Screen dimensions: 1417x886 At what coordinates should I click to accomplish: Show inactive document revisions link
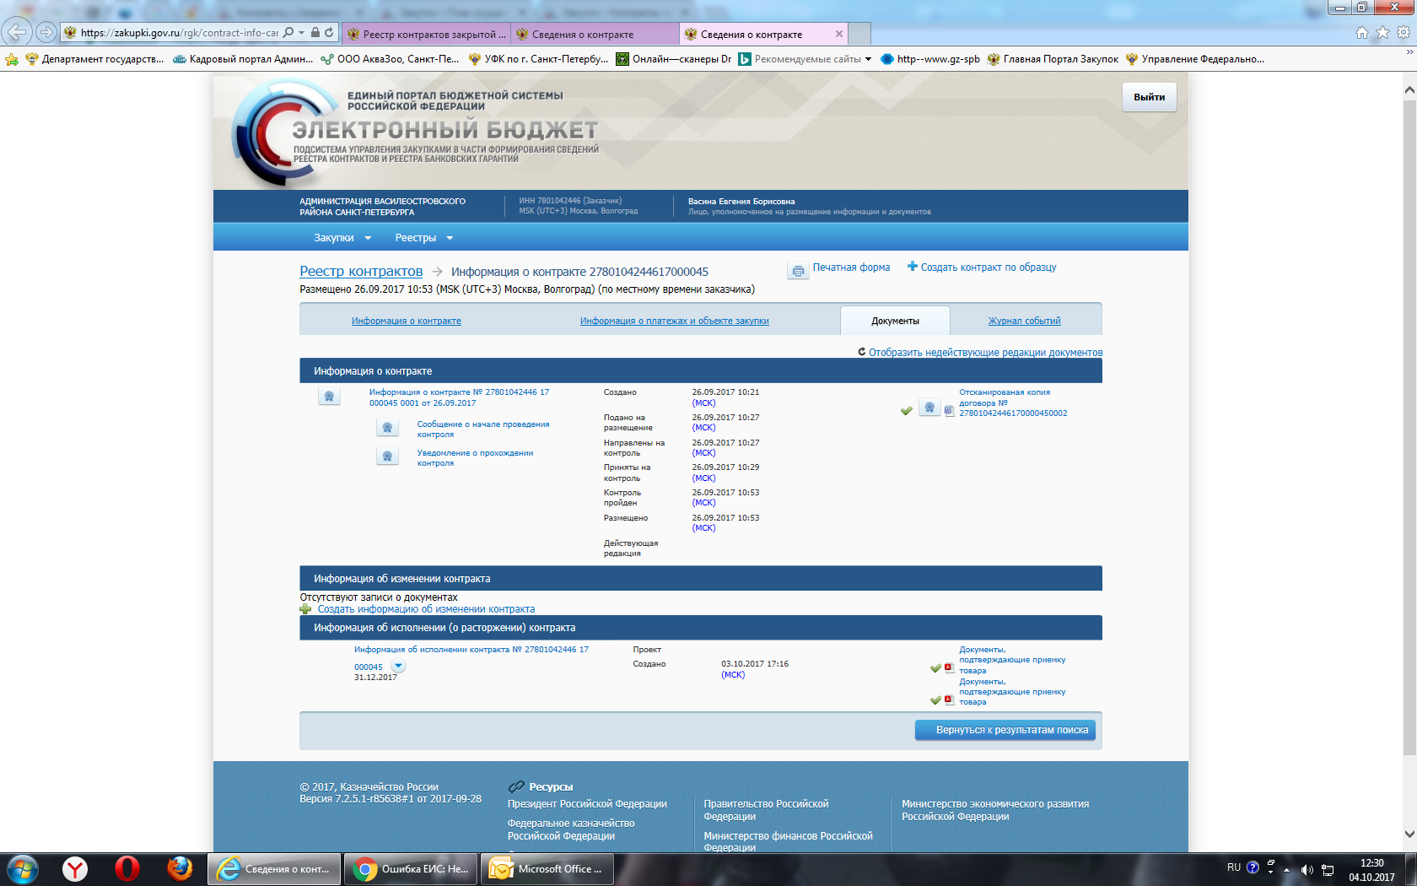pyautogui.click(x=986, y=353)
